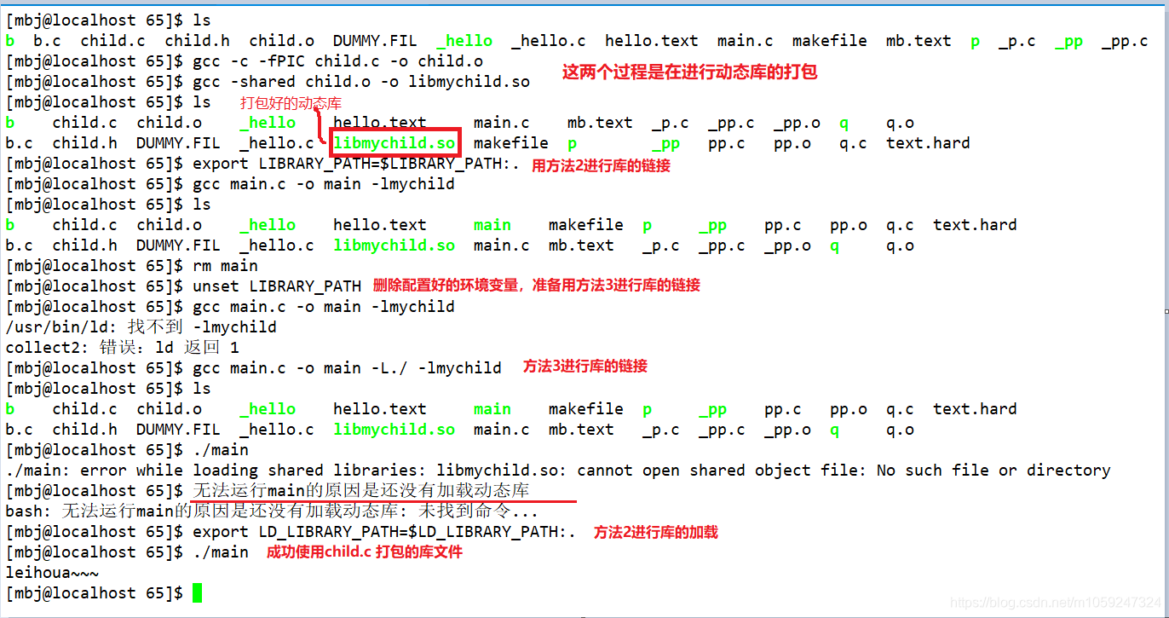Click 'hello.text' in the first single-line ls output
The image size is (1169, 618).
point(652,41)
